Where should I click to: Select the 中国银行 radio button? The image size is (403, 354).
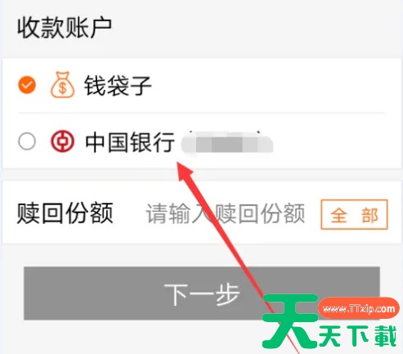[27, 141]
